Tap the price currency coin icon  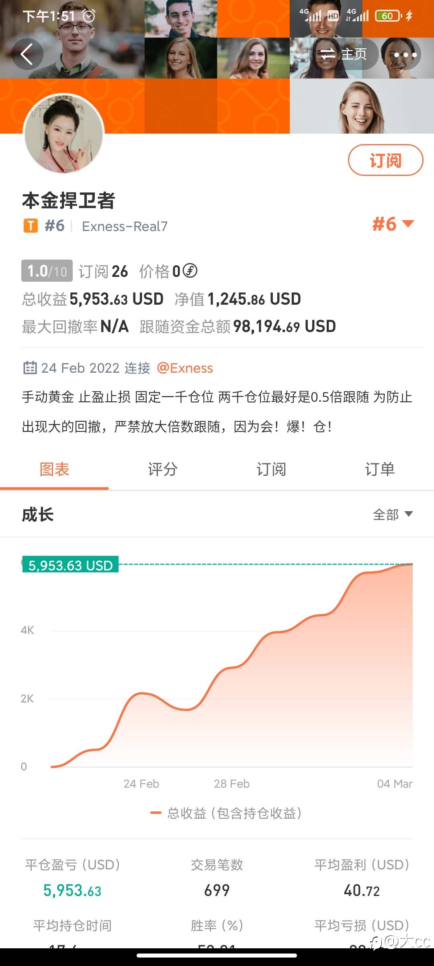(x=190, y=271)
